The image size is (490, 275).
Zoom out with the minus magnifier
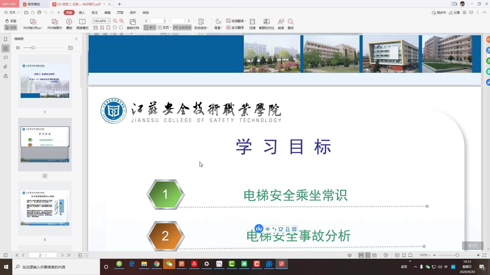115,21
